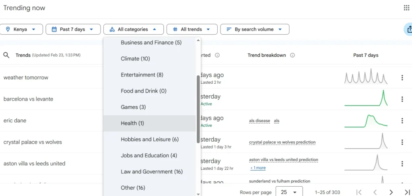
Task: Click the export share icon button
Action: 409,29
